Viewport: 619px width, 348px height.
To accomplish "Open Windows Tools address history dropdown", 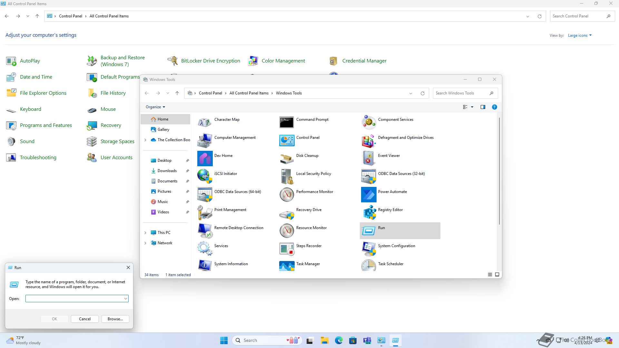I will pyautogui.click(x=411, y=93).
